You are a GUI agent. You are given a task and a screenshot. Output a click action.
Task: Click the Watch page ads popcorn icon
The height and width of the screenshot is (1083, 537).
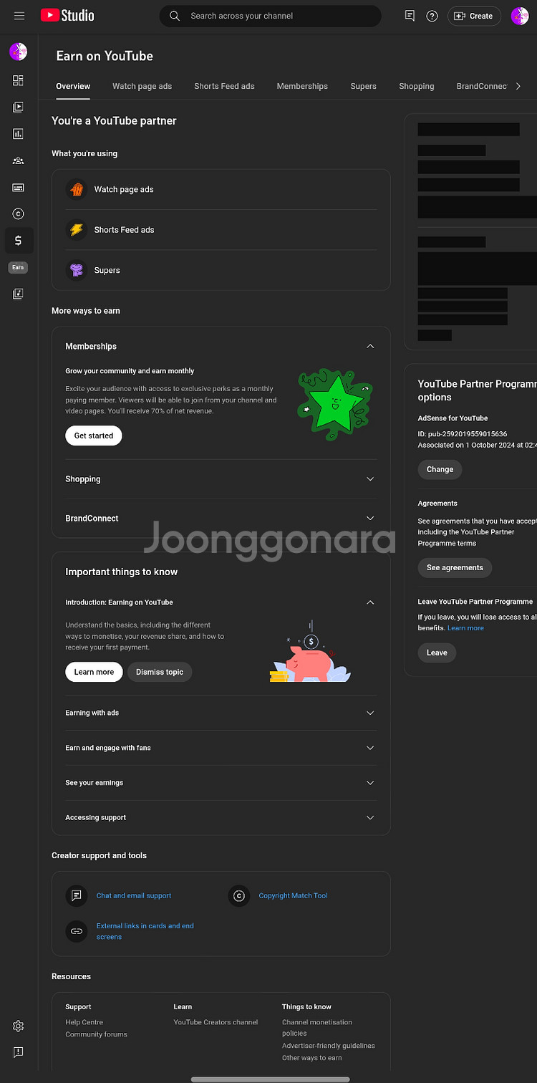(x=76, y=189)
